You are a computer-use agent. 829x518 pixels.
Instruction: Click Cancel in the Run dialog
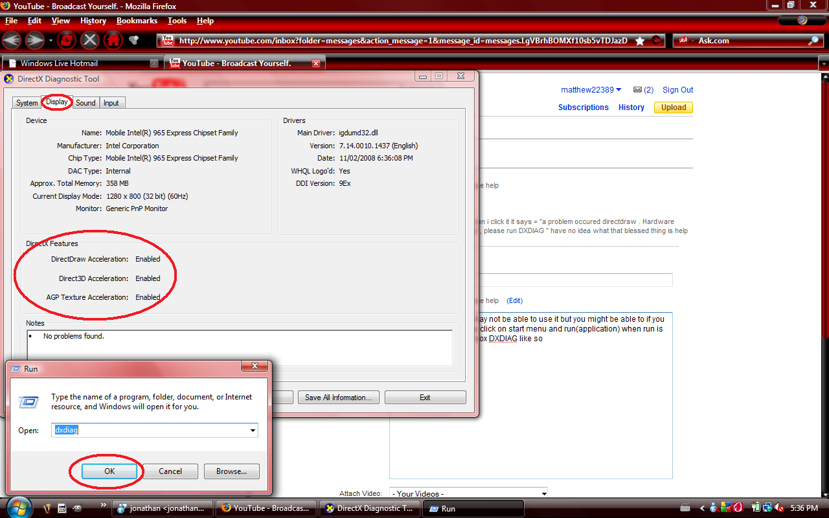pyautogui.click(x=170, y=471)
